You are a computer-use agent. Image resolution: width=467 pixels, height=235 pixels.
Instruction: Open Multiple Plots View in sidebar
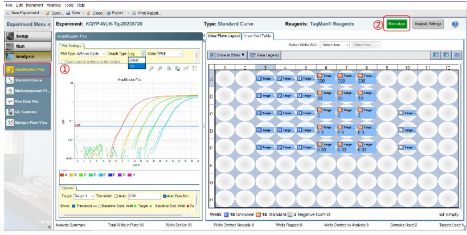pyautogui.click(x=30, y=122)
